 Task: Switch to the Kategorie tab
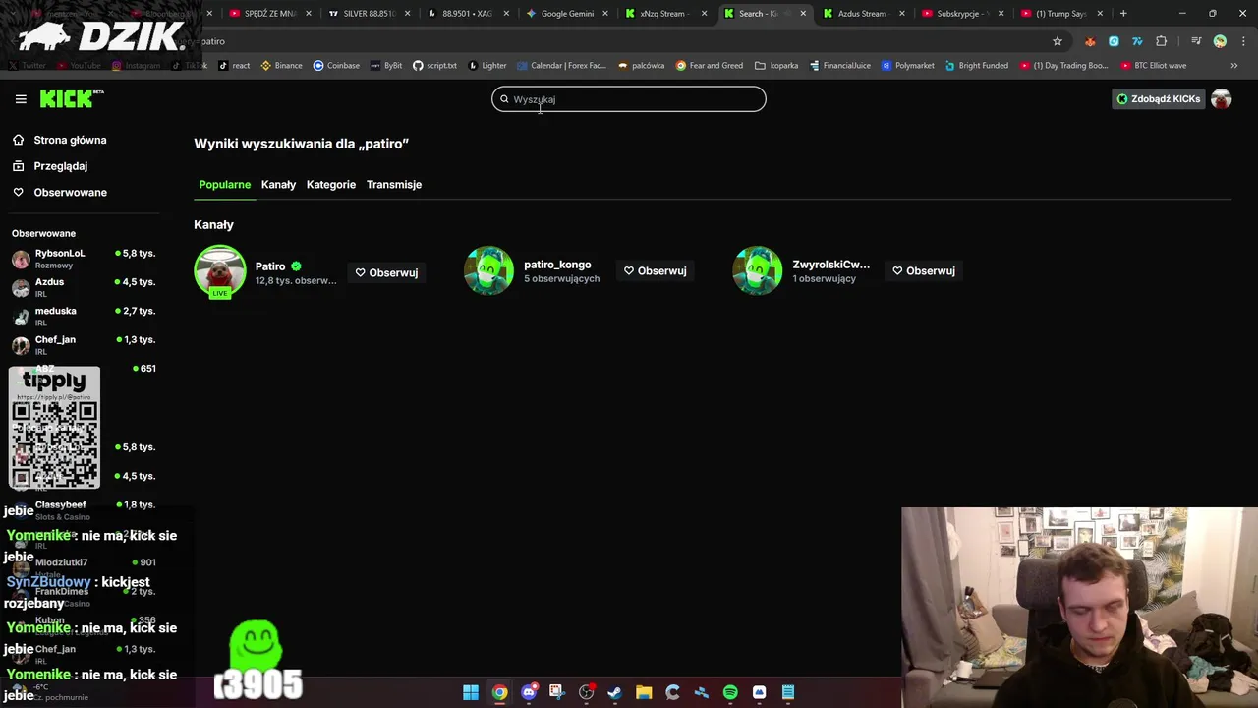click(331, 184)
